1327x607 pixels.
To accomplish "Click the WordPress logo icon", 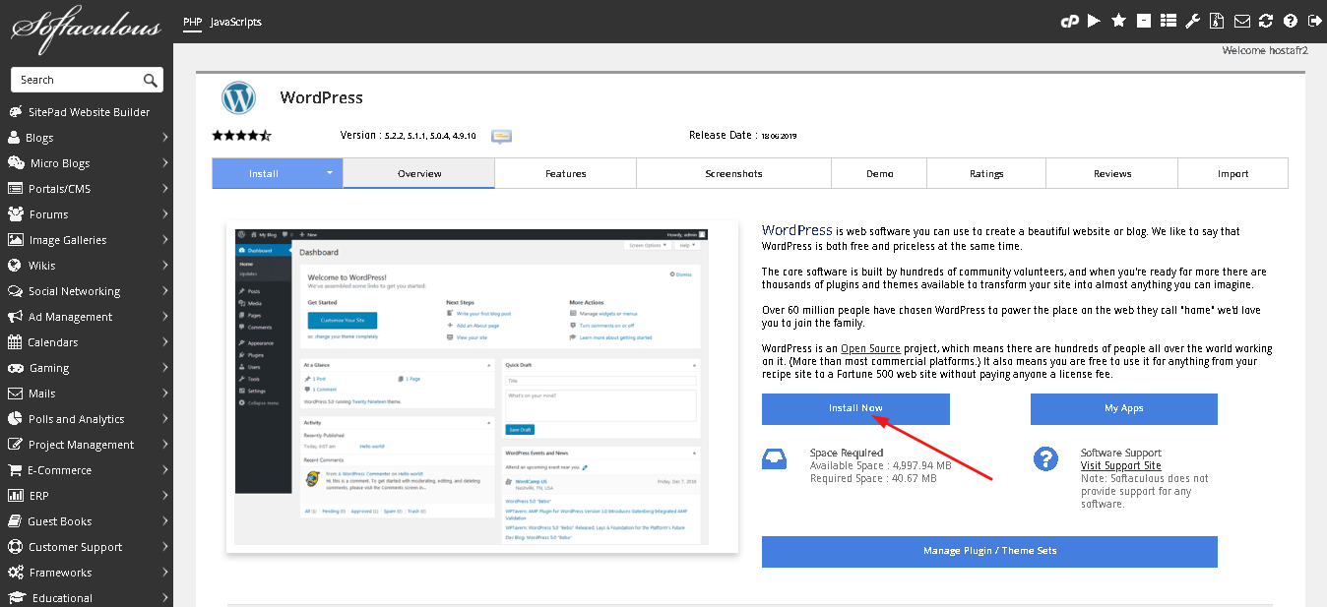I will click(x=238, y=98).
